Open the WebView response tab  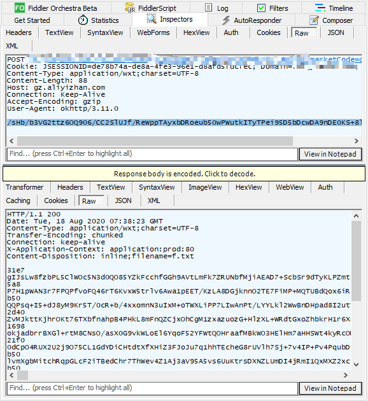(x=290, y=187)
